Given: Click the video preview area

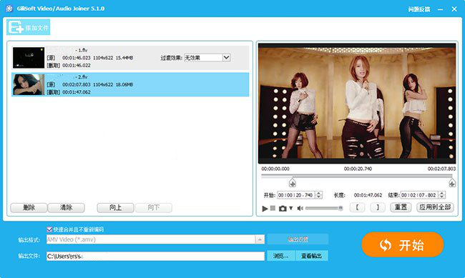Looking at the screenshot, I should (357, 104).
